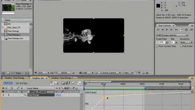This screenshot has height=110, width=195.
Task: Open the Half resolution dropdown
Action: [88, 73]
